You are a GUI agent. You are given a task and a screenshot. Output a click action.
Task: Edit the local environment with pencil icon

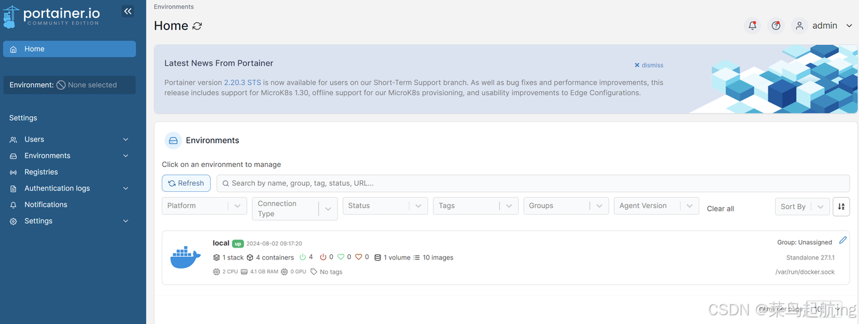click(843, 240)
